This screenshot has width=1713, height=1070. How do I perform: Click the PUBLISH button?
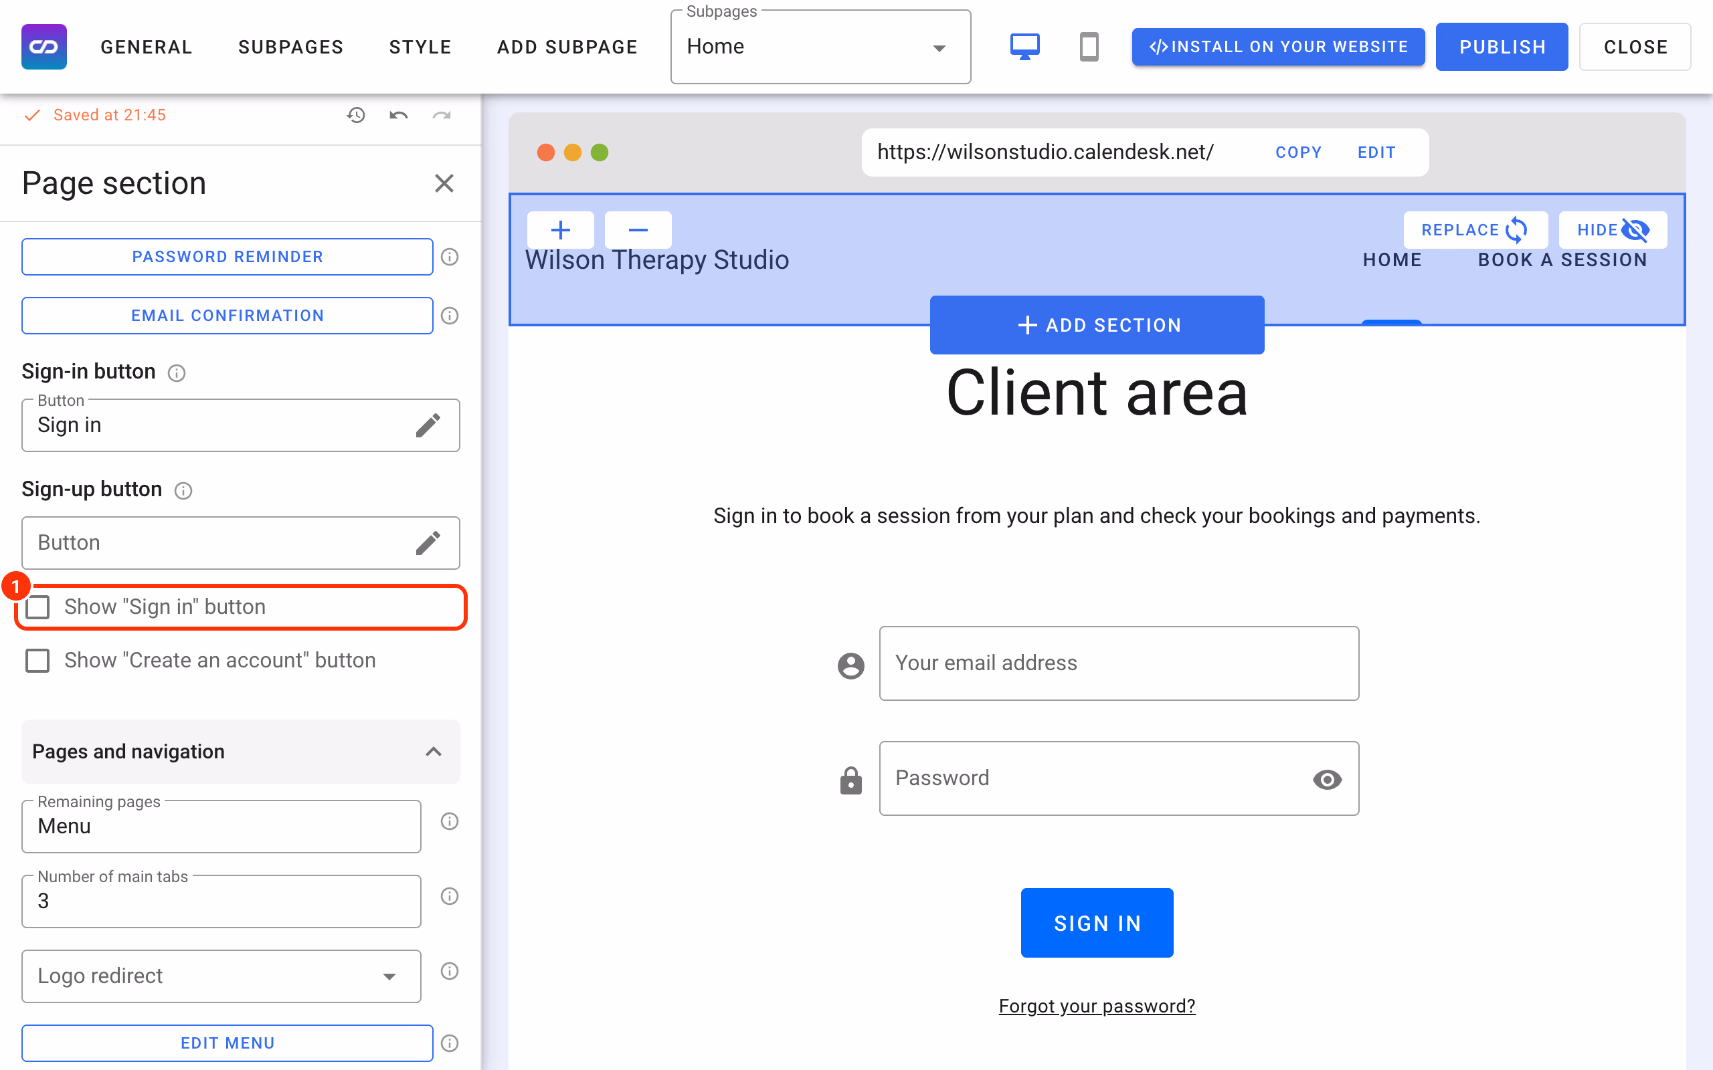click(x=1502, y=47)
